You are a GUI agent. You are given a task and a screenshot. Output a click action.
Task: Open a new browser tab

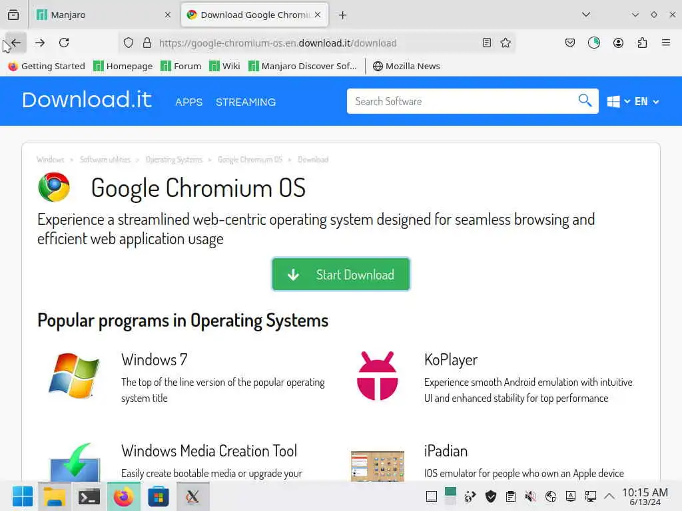click(x=343, y=15)
